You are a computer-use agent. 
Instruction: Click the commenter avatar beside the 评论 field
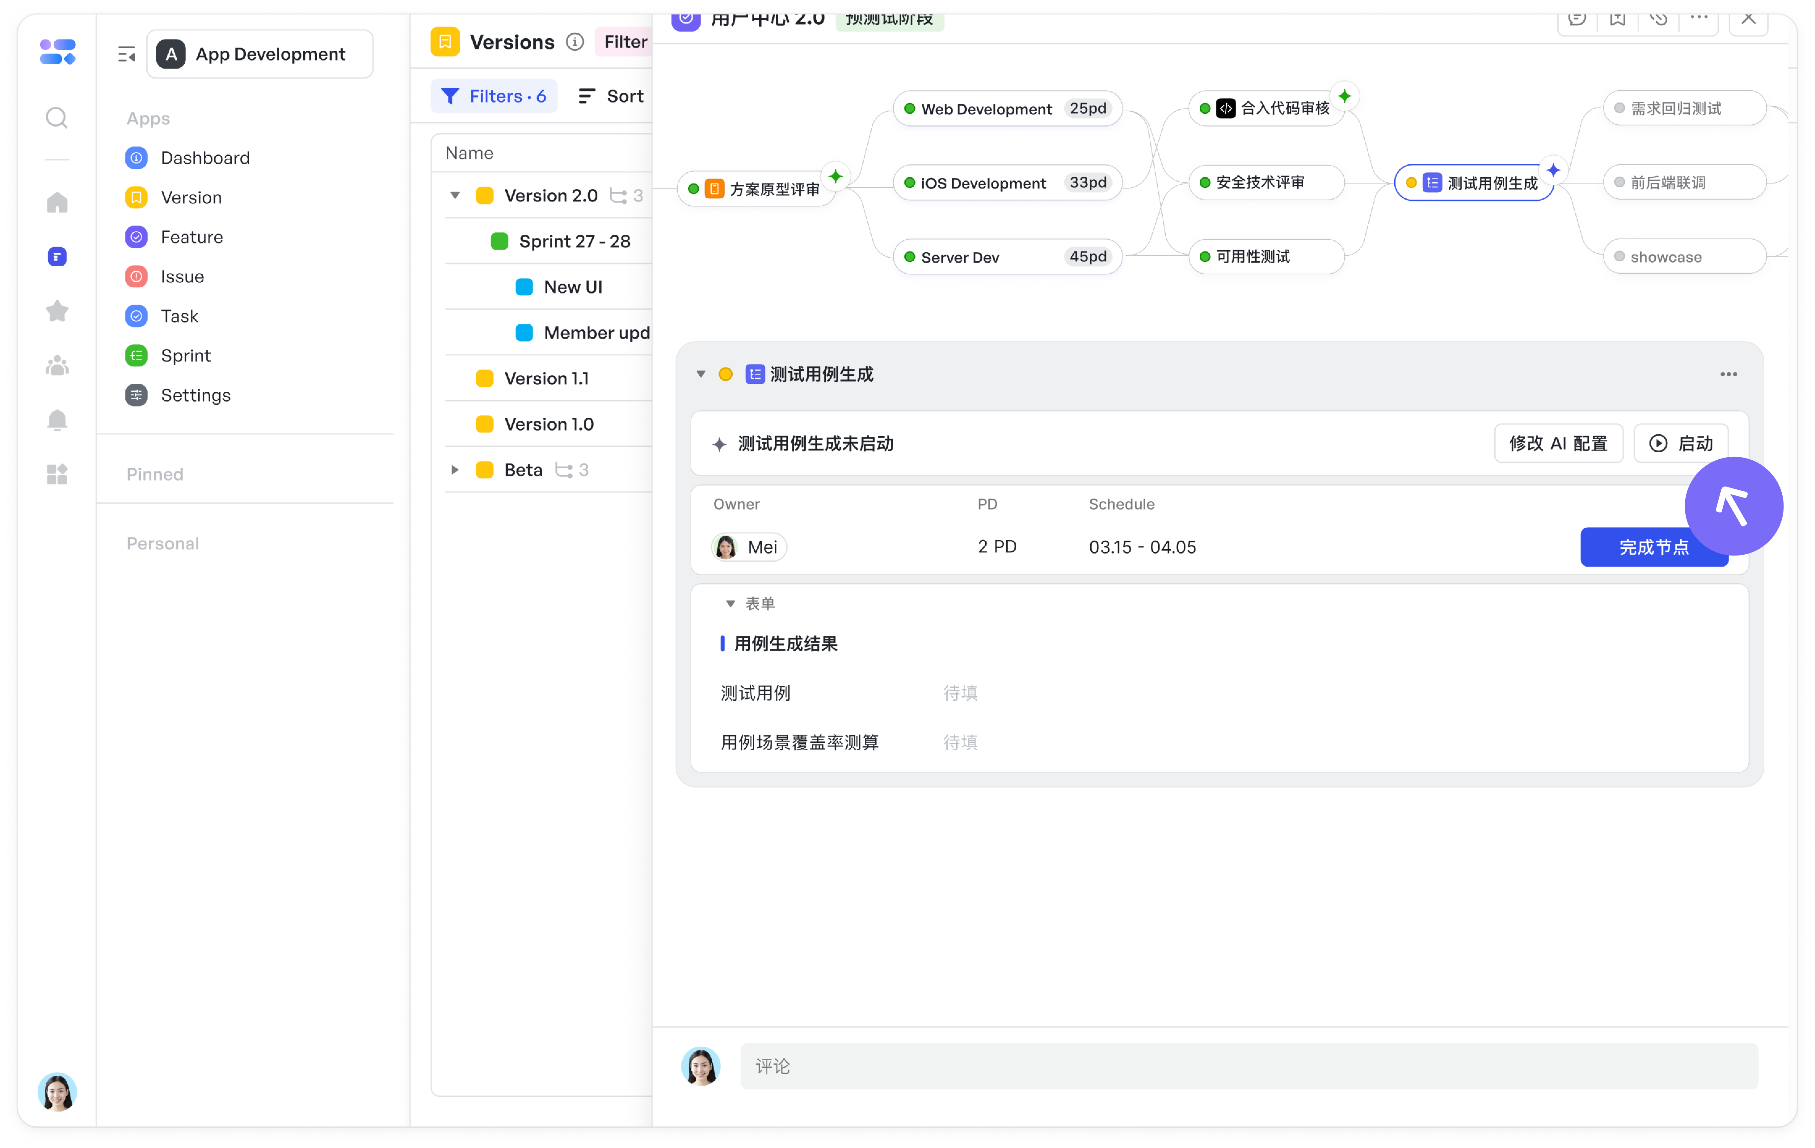(701, 1066)
